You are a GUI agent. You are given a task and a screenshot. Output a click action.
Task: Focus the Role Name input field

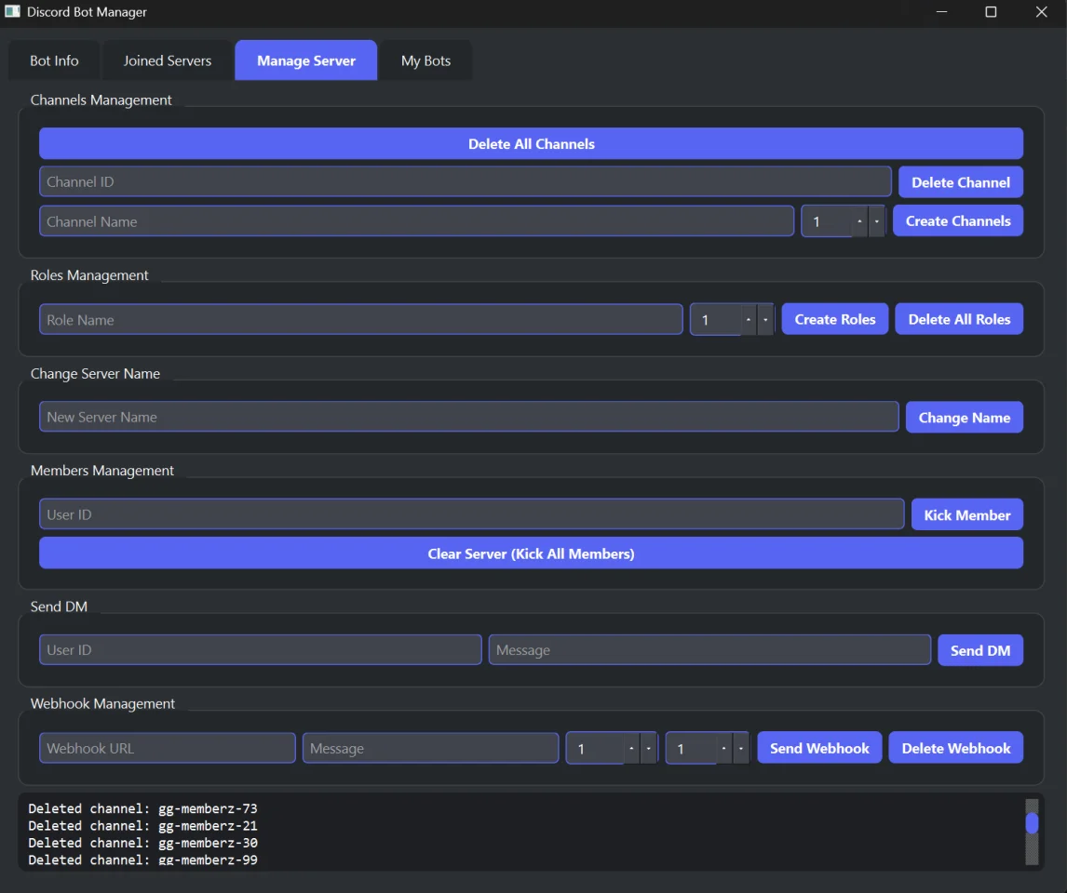point(360,319)
